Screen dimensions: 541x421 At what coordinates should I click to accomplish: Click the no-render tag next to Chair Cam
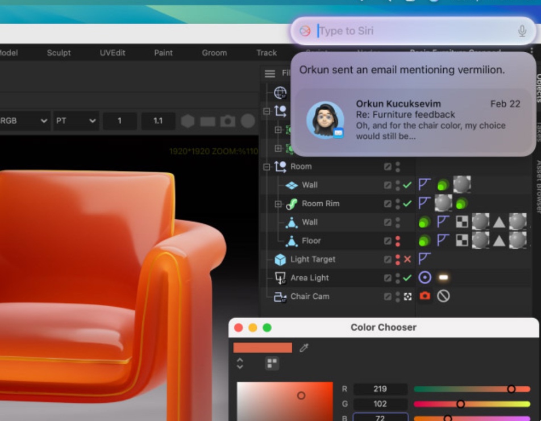click(442, 295)
